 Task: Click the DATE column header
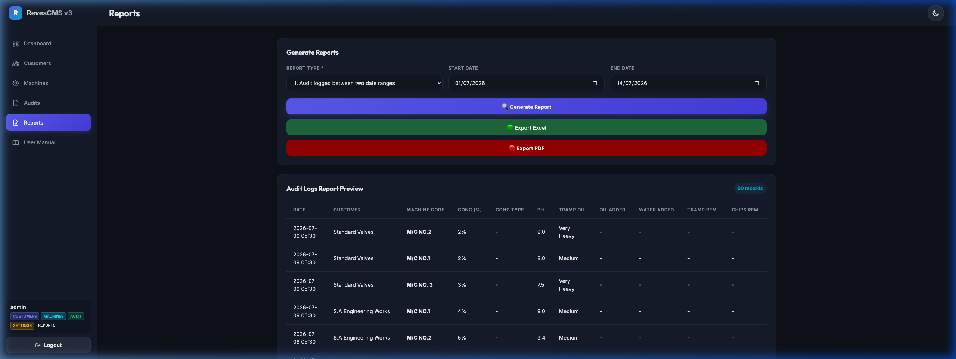(x=299, y=210)
